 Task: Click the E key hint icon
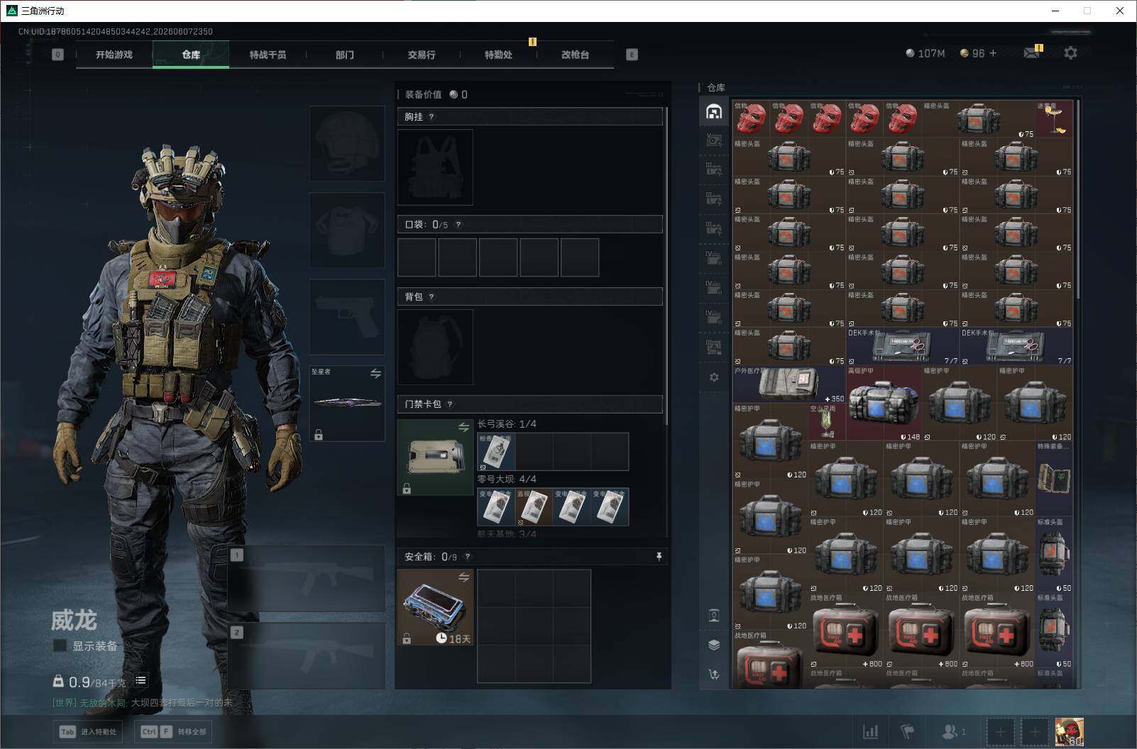click(x=632, y=55)
